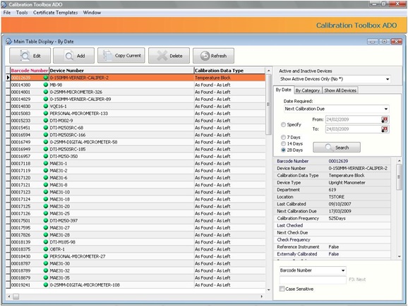The height and width of the screenshot is (307, 408).
Task: Sort by the Device Number column header
Action: (x=121, y=71)
